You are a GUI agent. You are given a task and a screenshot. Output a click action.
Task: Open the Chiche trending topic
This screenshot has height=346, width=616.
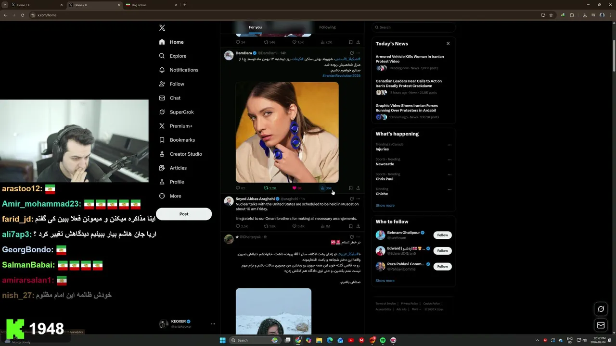[382, 194]
